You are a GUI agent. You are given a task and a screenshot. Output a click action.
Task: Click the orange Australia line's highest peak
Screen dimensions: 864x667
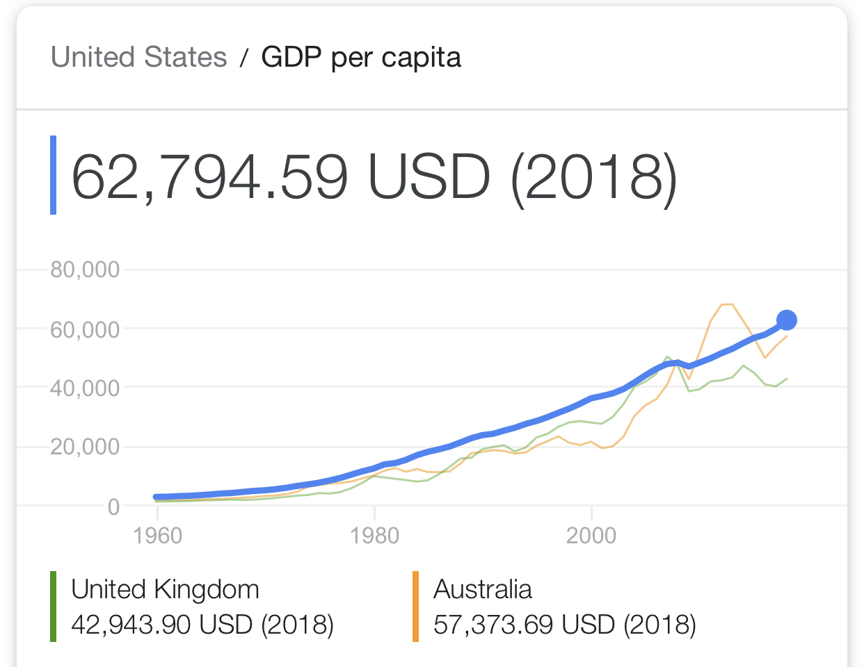point(728,304)
